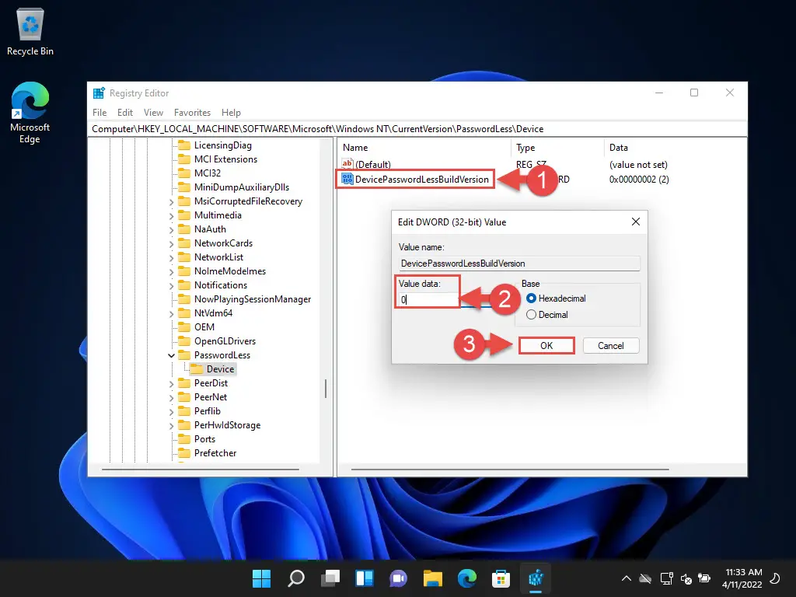796x597 pixels.
Task: Cancel the Edit DWORD dialog
Action: pos(610,345)
